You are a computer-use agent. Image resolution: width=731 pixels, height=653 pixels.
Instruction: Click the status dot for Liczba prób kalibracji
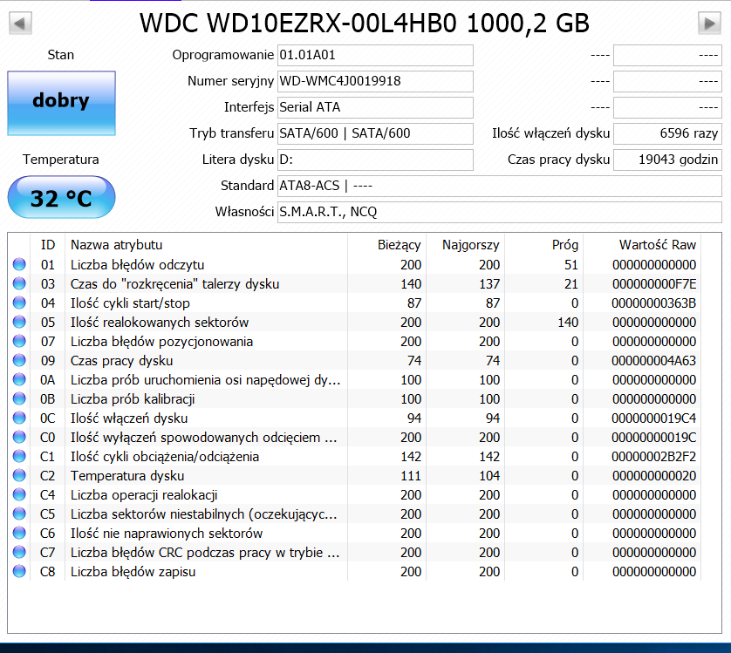[x=19, y=399]
